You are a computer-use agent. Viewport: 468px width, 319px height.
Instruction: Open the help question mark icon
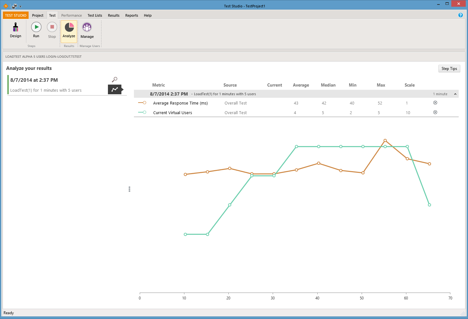461,15
